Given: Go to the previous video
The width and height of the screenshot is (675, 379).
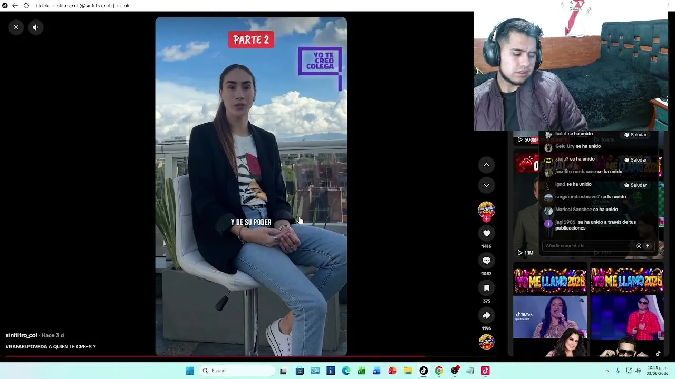Looking at the screenshot, I should [x=486, y=165].
